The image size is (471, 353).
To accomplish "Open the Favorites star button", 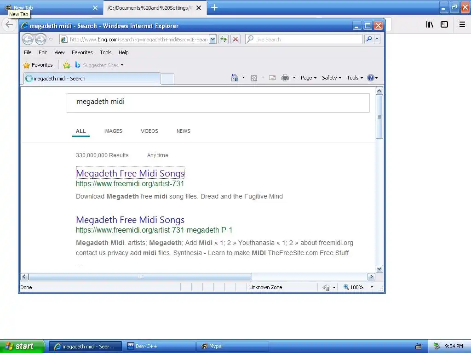I will tap(38, 65).
